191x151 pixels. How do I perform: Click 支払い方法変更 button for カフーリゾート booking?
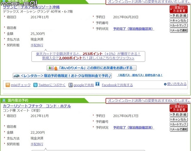coord(178,108)
